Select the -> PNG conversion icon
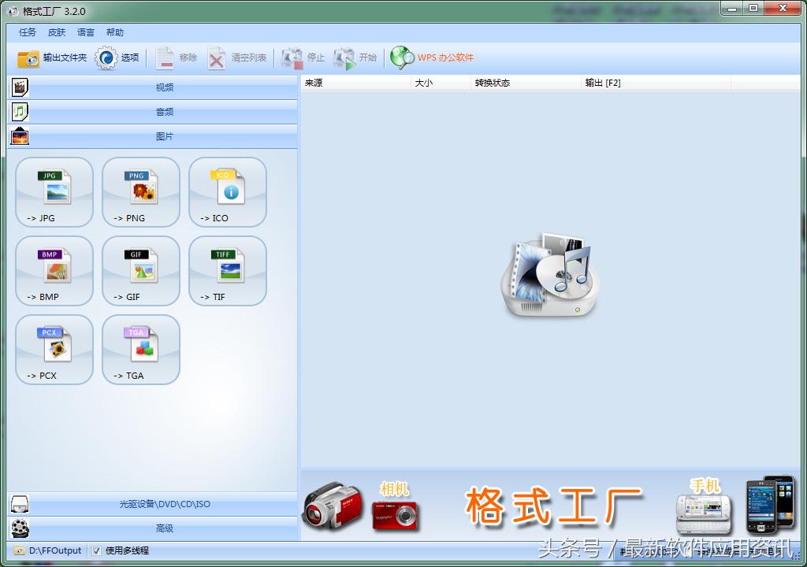This screenshot has height=567, width=807. 140,191
